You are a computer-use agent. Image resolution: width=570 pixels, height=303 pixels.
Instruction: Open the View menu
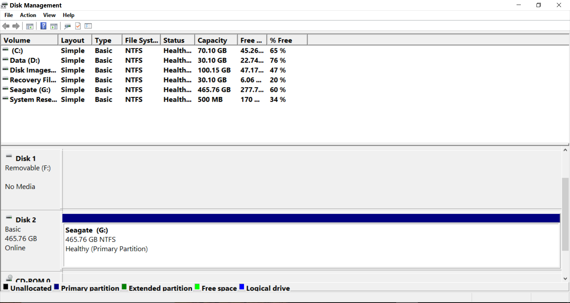49,15
